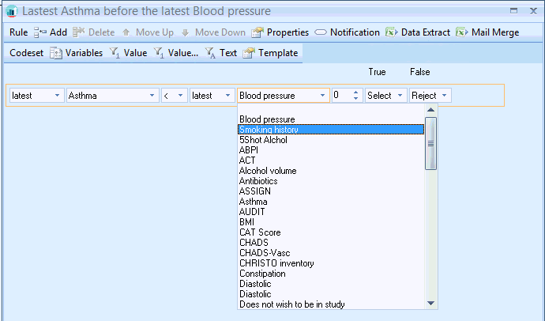The width and height of the screenshot is (545, 321).
Task: Open the False action Reject dropdown
Action: [x=445, y=96]
